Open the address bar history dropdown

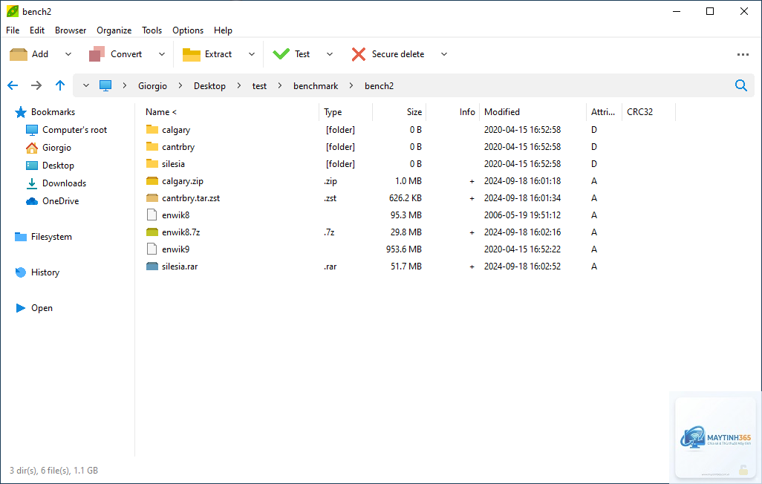[x=86, y=85]
